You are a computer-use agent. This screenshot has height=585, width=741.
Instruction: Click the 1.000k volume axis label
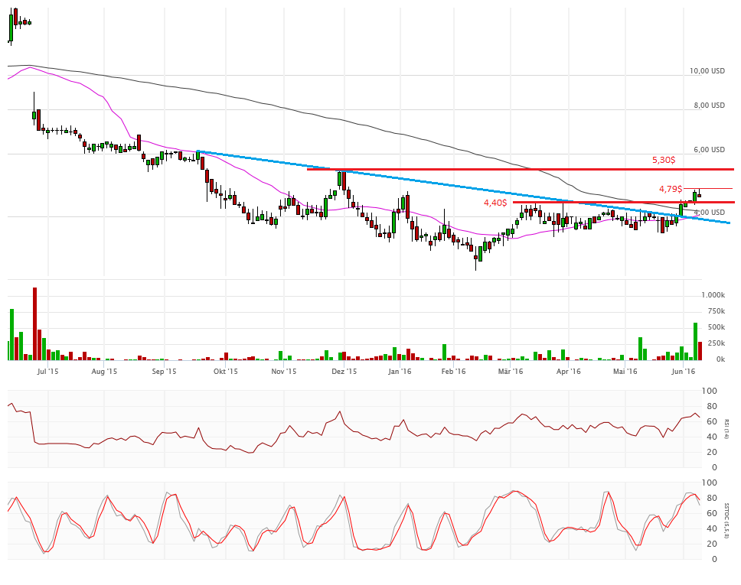pos(713,295)
